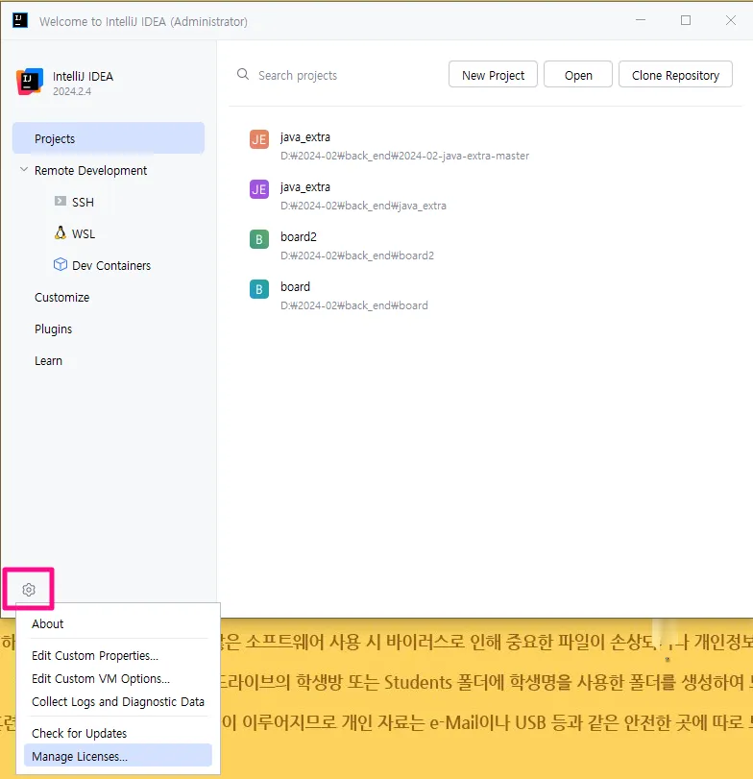Open java_extra project in java-extra-master folder
The height and width of the screenshot is (779, 753).
[305, 137]
